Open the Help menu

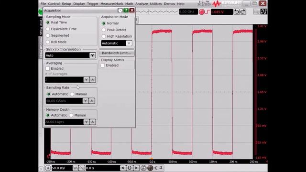pyautogui.click(x=181, y=4)
